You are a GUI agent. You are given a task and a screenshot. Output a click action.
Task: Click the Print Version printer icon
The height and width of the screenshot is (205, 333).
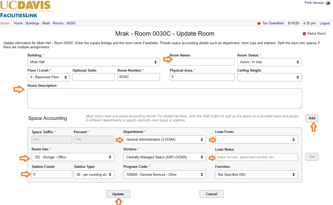pos(328,3)
